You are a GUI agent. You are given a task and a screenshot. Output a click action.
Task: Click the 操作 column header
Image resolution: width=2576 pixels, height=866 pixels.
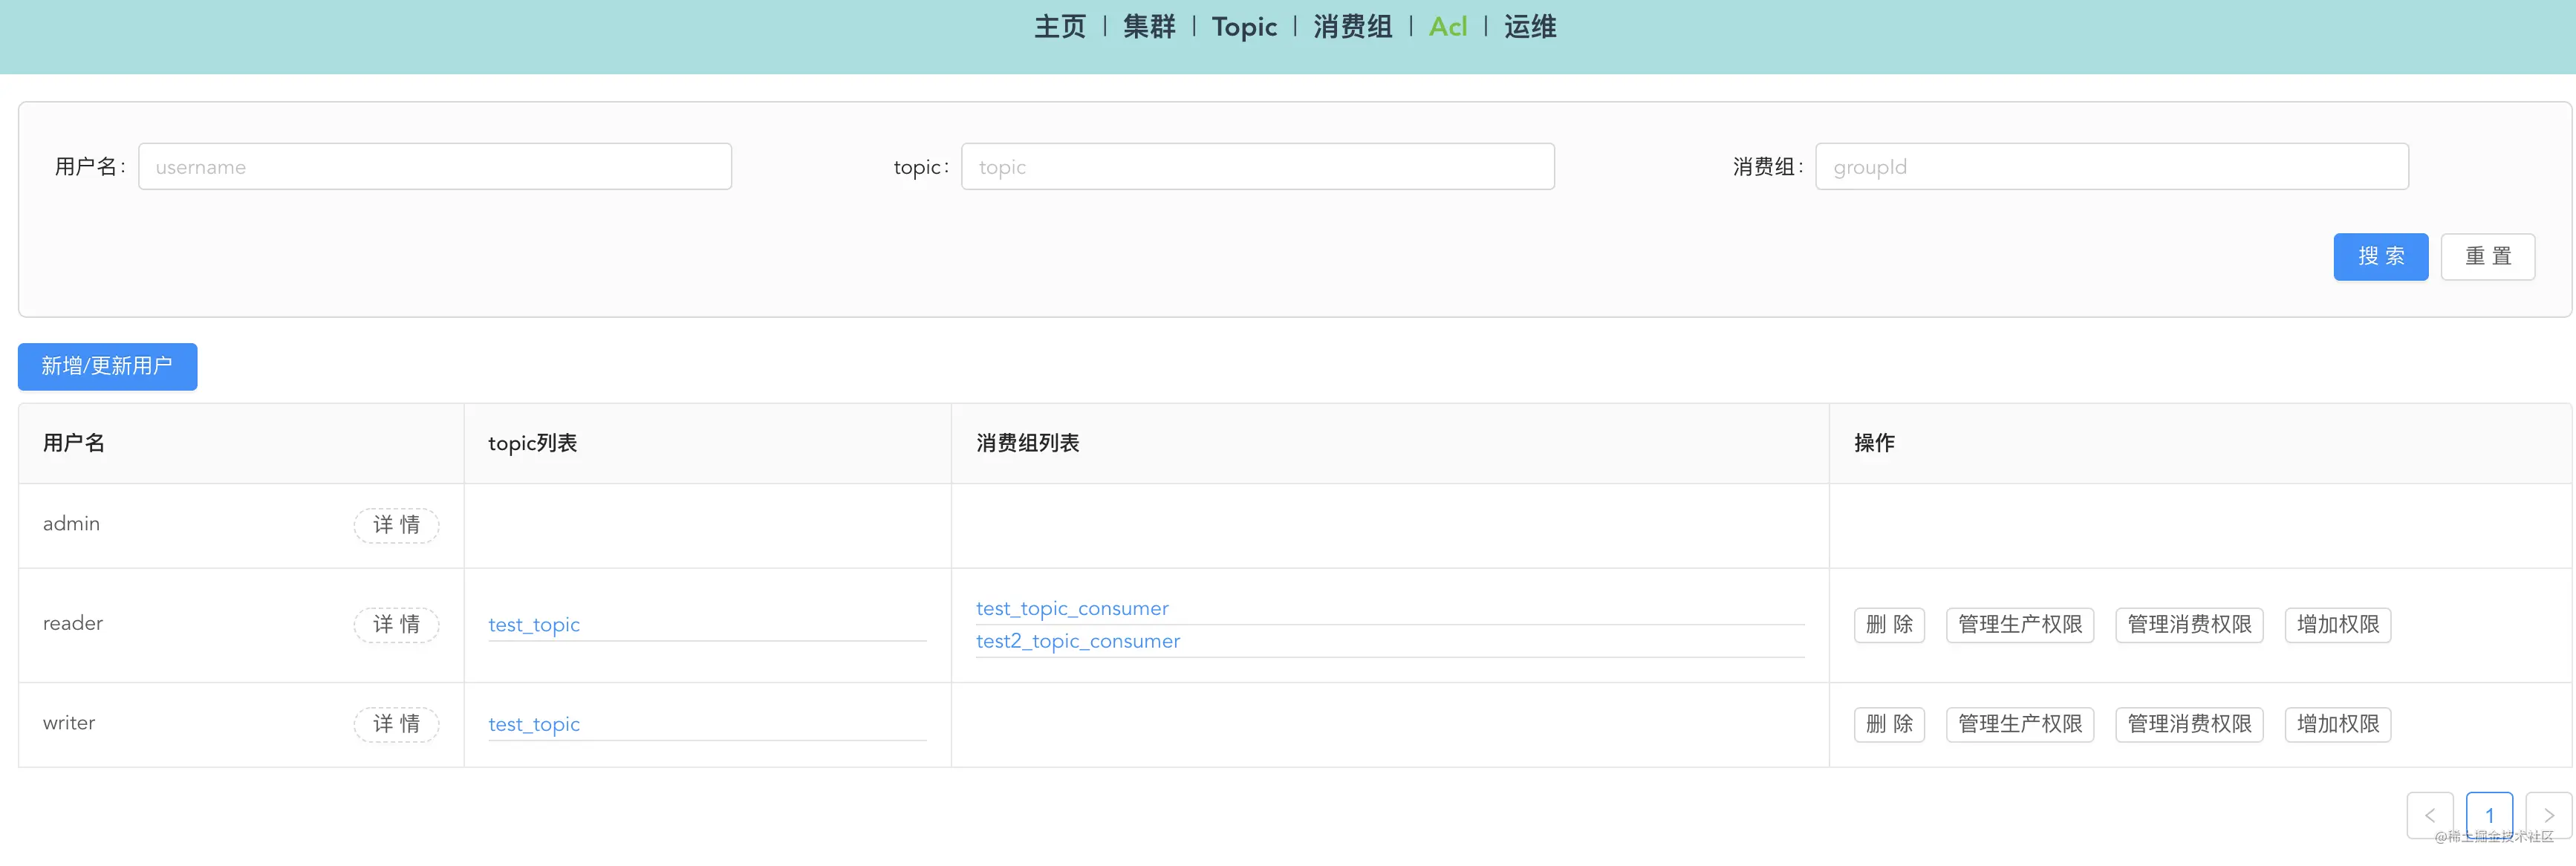coord(2201,443)
